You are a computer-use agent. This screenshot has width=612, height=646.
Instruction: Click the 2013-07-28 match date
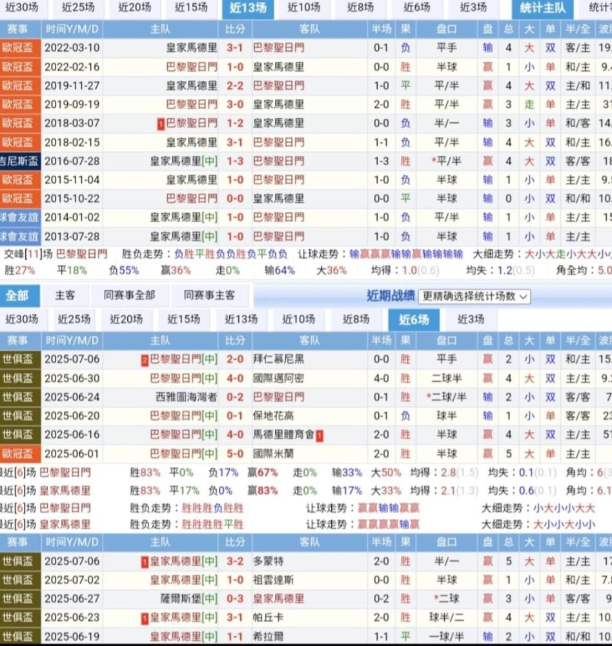(72, 236)
